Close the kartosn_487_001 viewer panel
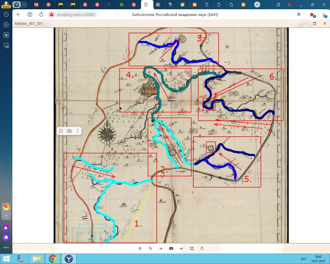This screenshot has width=330, height=264. pyautogui.click(x=325, y=23)
